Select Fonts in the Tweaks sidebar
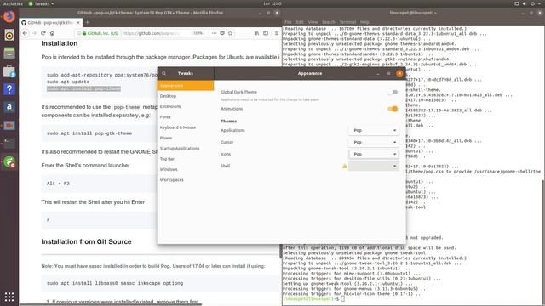The image size is (545, 306). pyautogui.click(x=186, y=117)
